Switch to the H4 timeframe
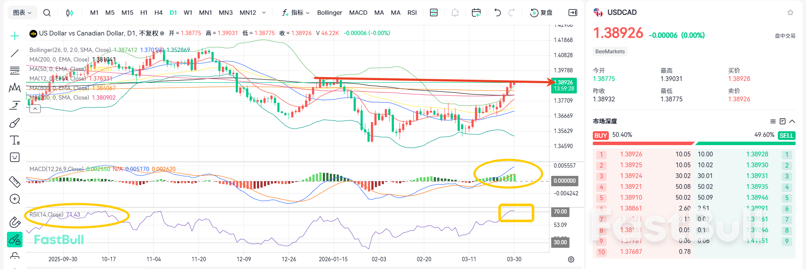 (158, 13)
